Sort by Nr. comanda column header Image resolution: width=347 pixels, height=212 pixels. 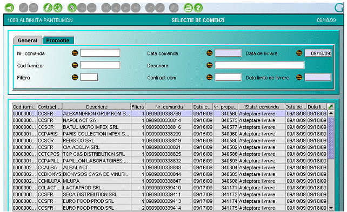point(169,107)
